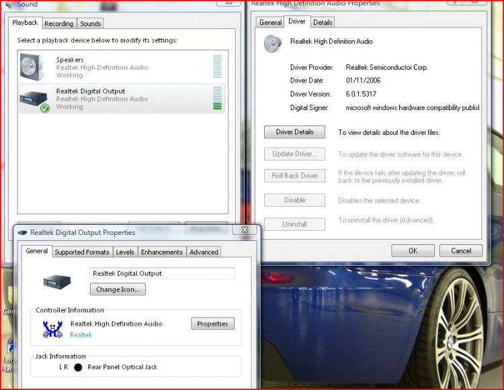
Task: Open the General tab in Realtek HD Audio Properties
Action: pyautogui.click(x=270, y=22)
